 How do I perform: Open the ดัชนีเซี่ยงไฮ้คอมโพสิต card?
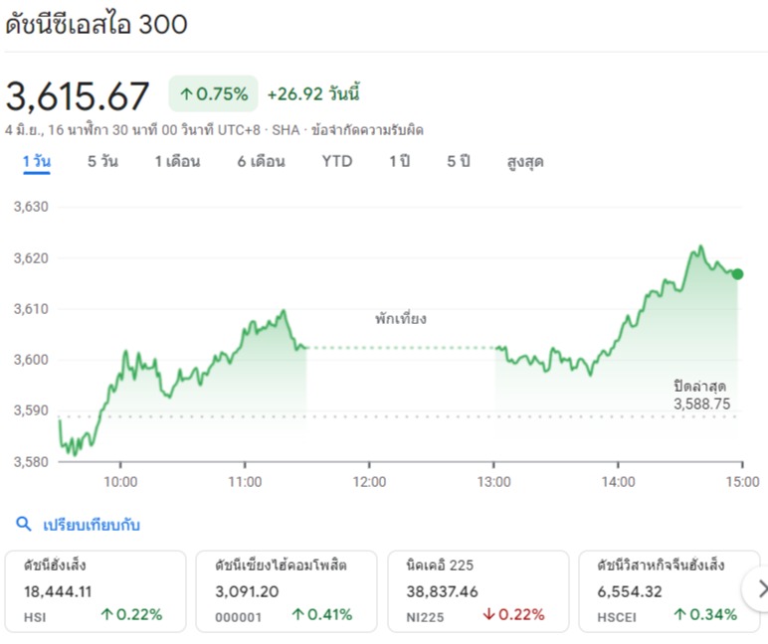(287, 590)
